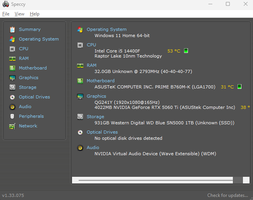Open the Motherboard heading link in summary
The width and height of the screenshot is (253, 200).
point(101,81)
